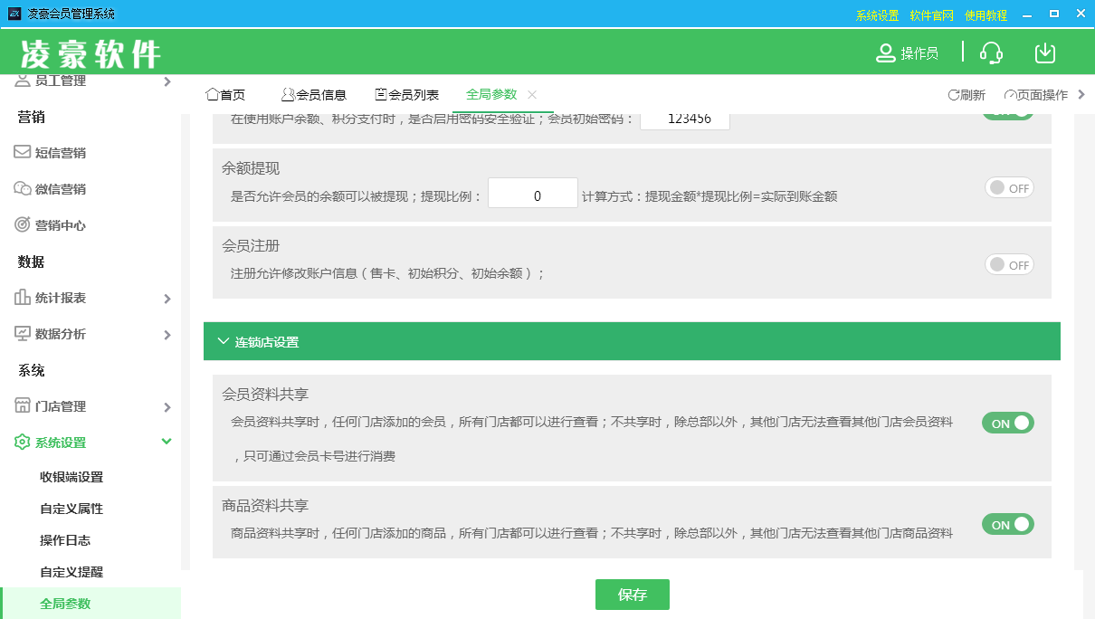Switch to the member list (会员列表) tab
The height and width of the screenshot is (619, 1095).
click(407, 95)
